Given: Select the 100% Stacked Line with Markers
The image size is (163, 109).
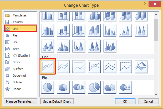Looking at the screenshot, I should coord(125,67).
